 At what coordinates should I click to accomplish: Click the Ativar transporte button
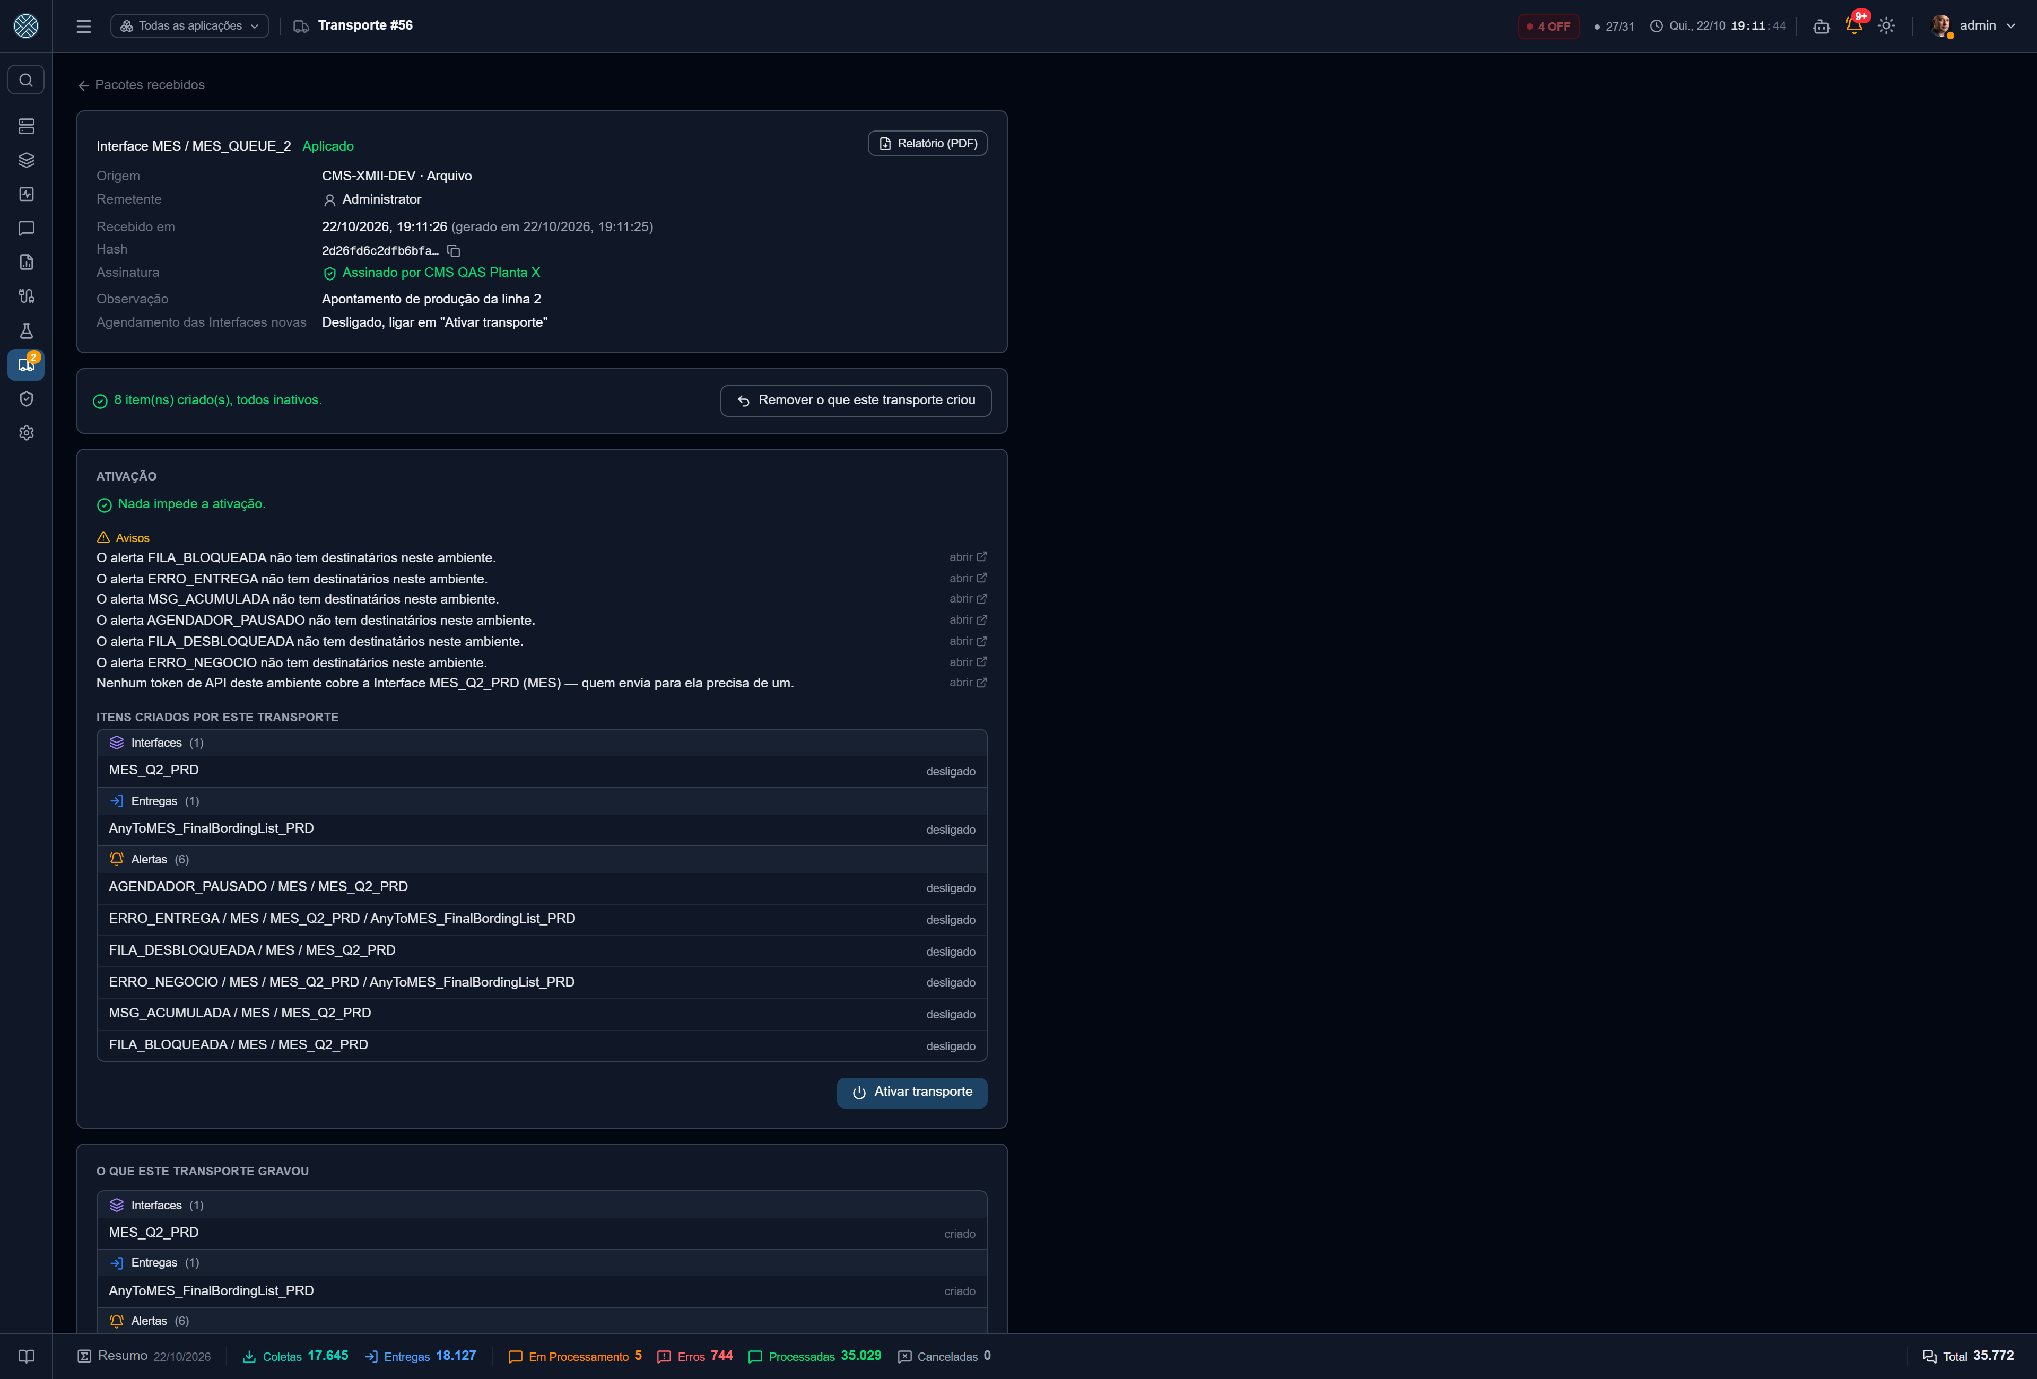tap(911, 1093)
